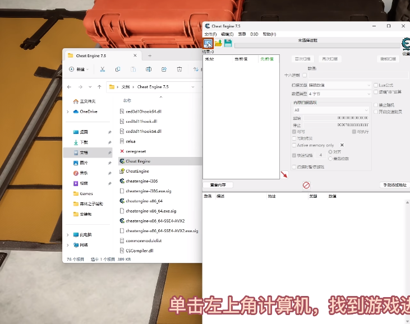Open recent locations chevron in Explorer
This screenshot has height=324, width=410.
90,87
